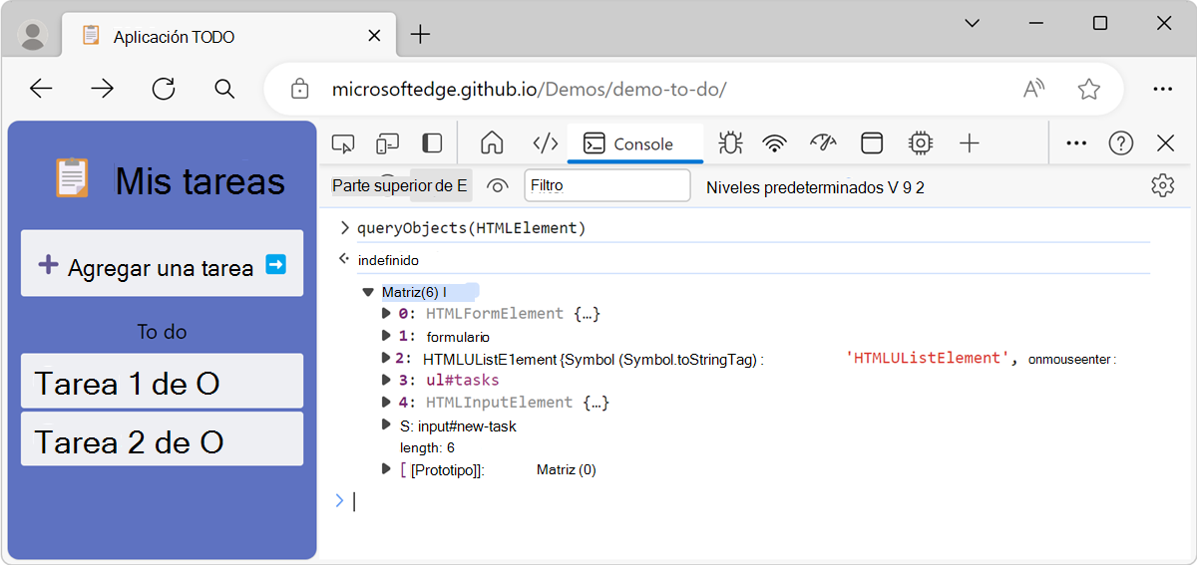View site information lock icon
Viewport: 1197px width, 565px height.
(299, 90)
